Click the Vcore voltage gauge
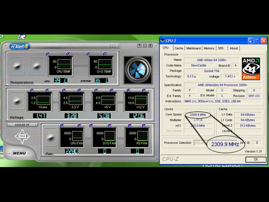 pyautogui.click(x=39, y=102)
